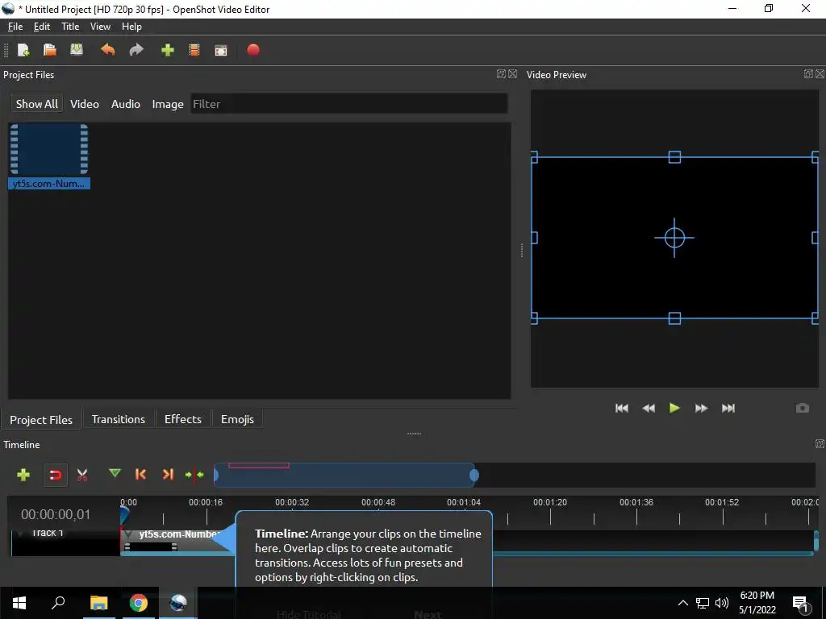Close the Project Files panel
The width and height of the screenshot is (826, 619).
click(512, 73)
